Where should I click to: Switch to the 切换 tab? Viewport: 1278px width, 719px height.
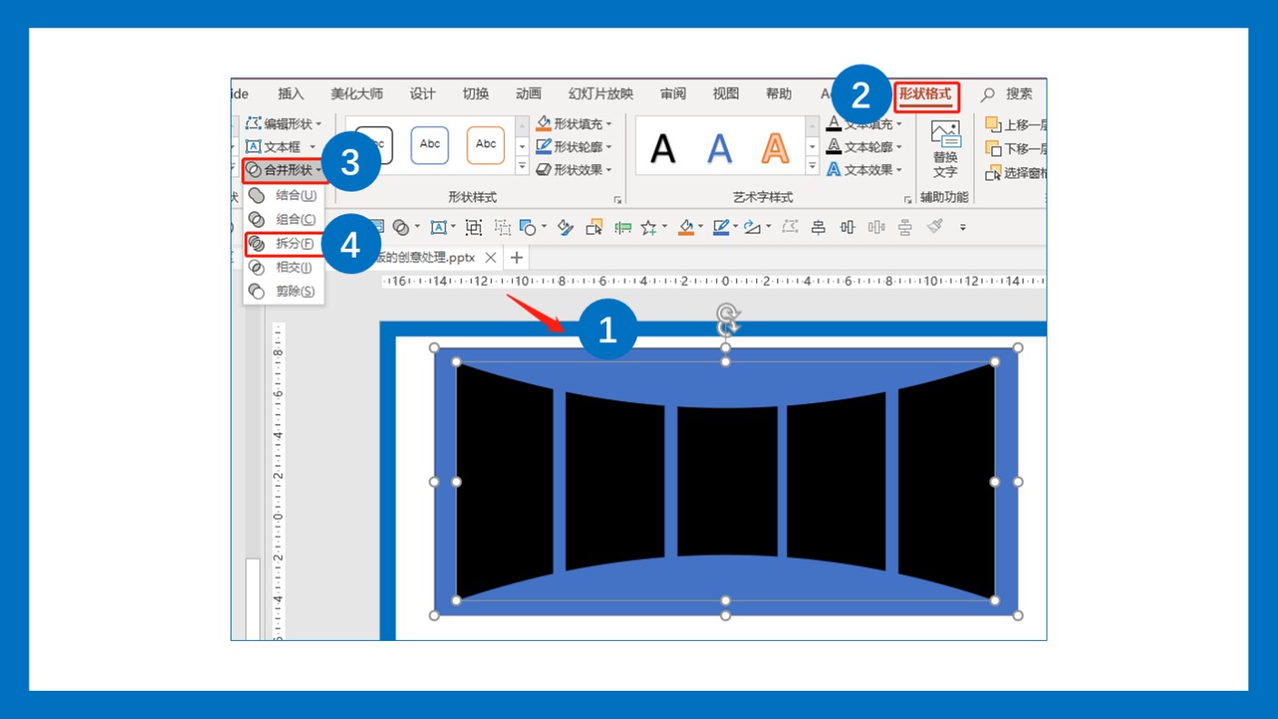[476, 94]
